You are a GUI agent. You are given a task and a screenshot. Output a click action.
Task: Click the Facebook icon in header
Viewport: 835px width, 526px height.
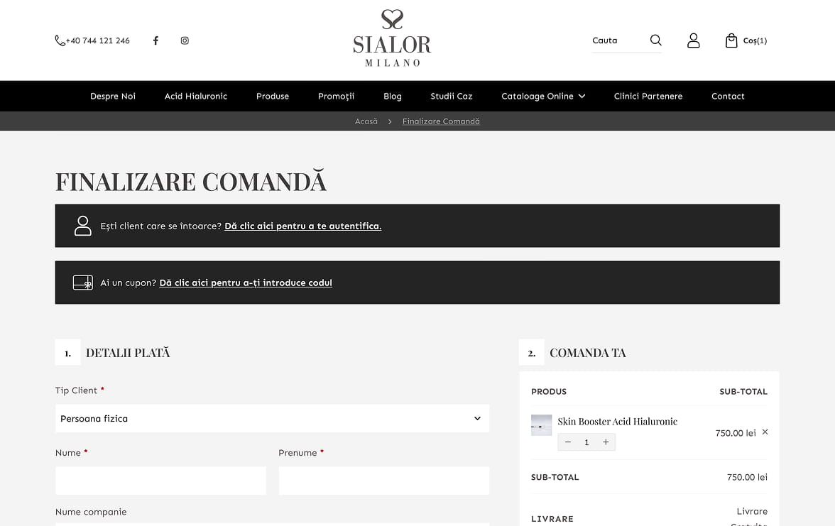click(155, 40)
